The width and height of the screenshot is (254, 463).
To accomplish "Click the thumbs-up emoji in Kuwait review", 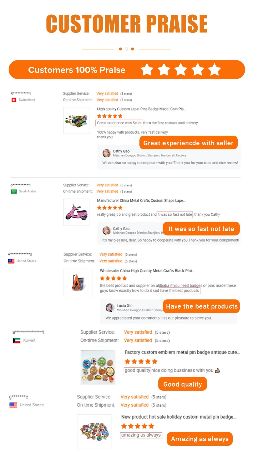I will click(x=217, y=371).
